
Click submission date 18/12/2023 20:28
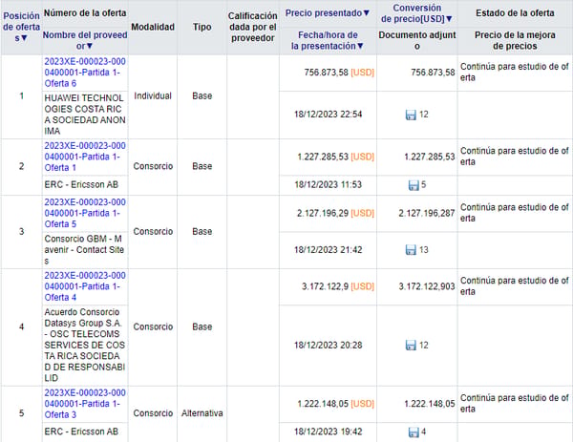[329, 346]
